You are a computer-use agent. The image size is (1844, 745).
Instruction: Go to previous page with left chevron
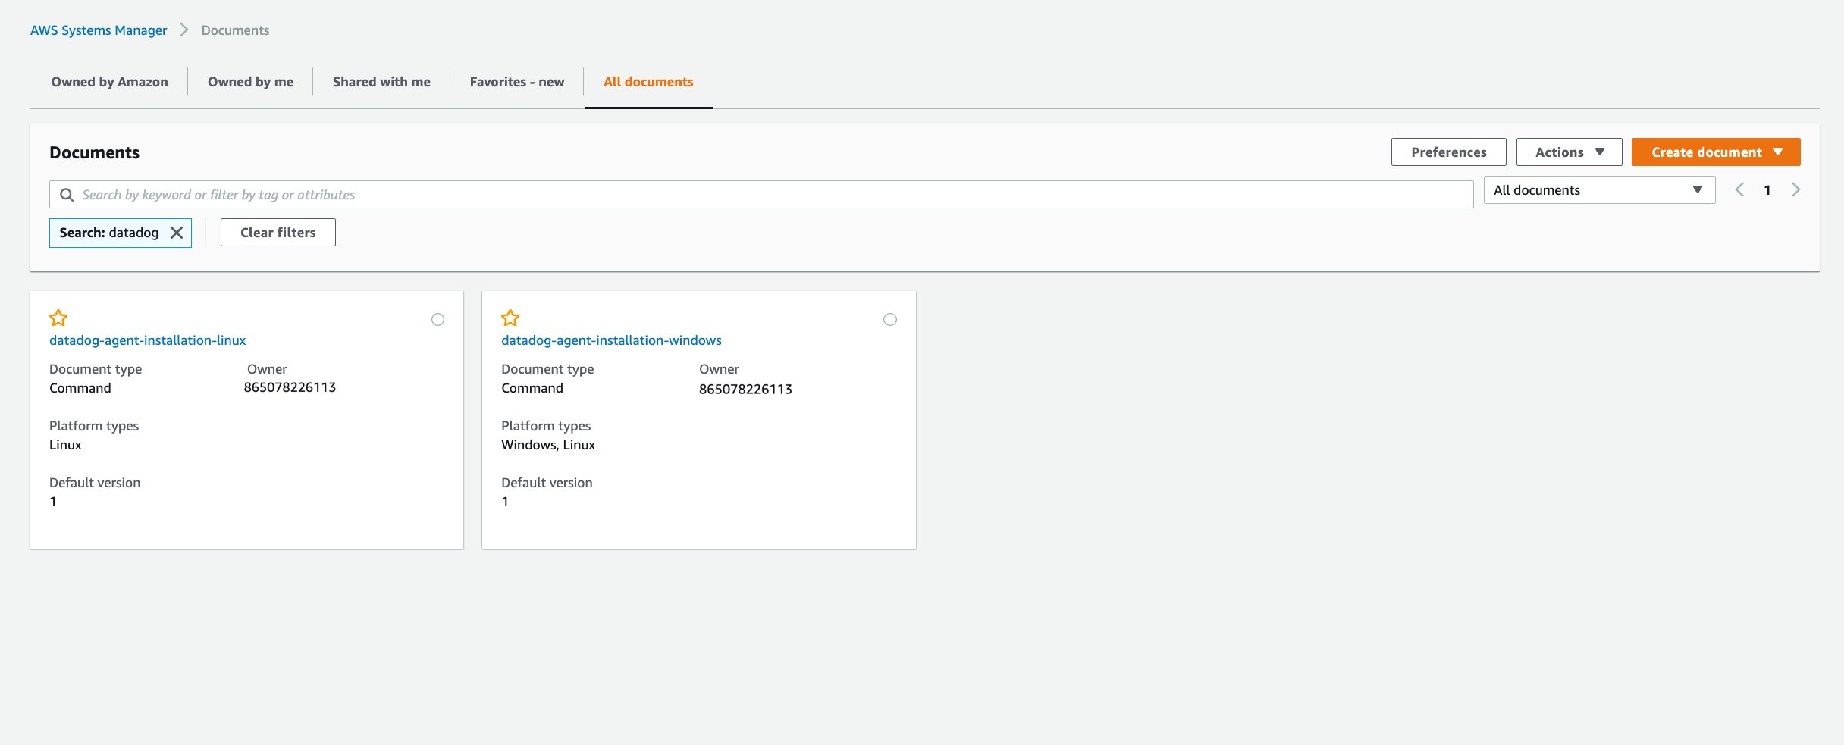(x=1739, y=189)
